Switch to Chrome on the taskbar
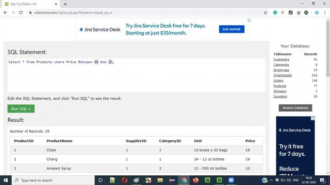 (x=184, y=180)
